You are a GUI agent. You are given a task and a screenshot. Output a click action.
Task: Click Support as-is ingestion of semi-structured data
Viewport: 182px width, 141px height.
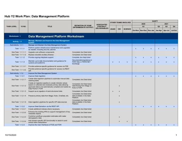pos(45,91)
